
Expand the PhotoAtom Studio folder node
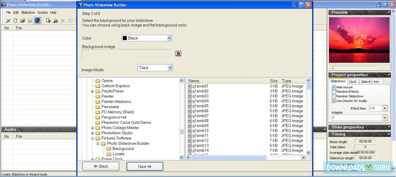pyautogui.click(x=93, y=133)
